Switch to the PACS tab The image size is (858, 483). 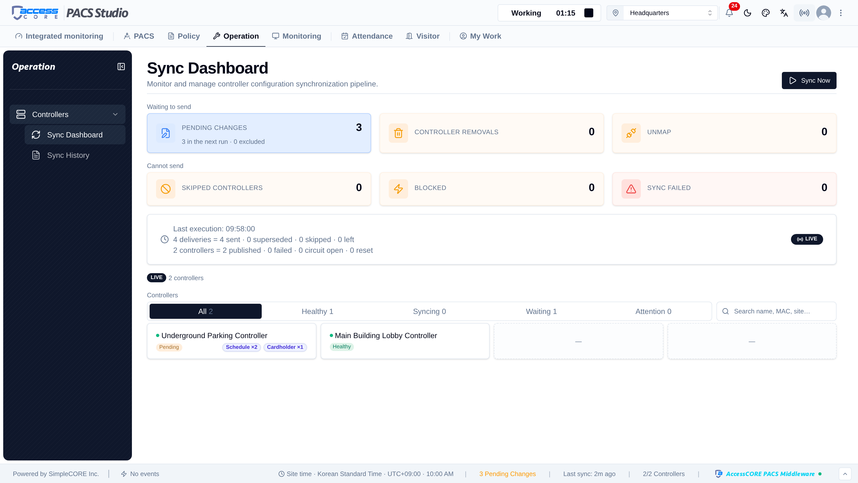pos(139,36)
